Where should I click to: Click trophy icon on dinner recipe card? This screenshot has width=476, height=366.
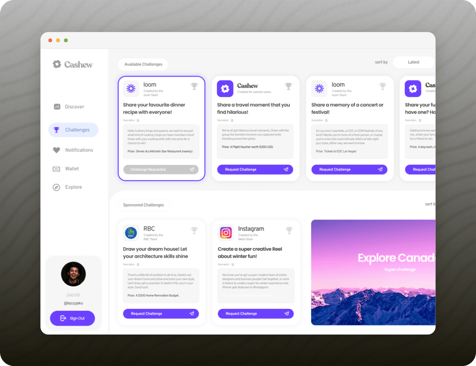(x=194, y=86)
